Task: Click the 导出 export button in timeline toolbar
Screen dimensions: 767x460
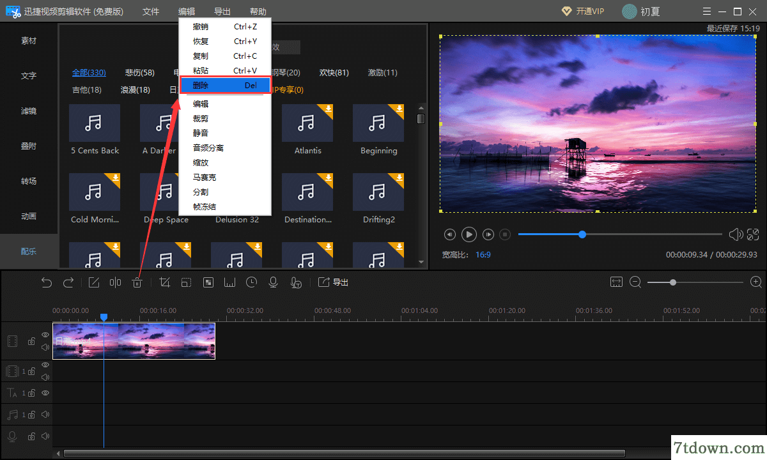Action: [333, 282]
